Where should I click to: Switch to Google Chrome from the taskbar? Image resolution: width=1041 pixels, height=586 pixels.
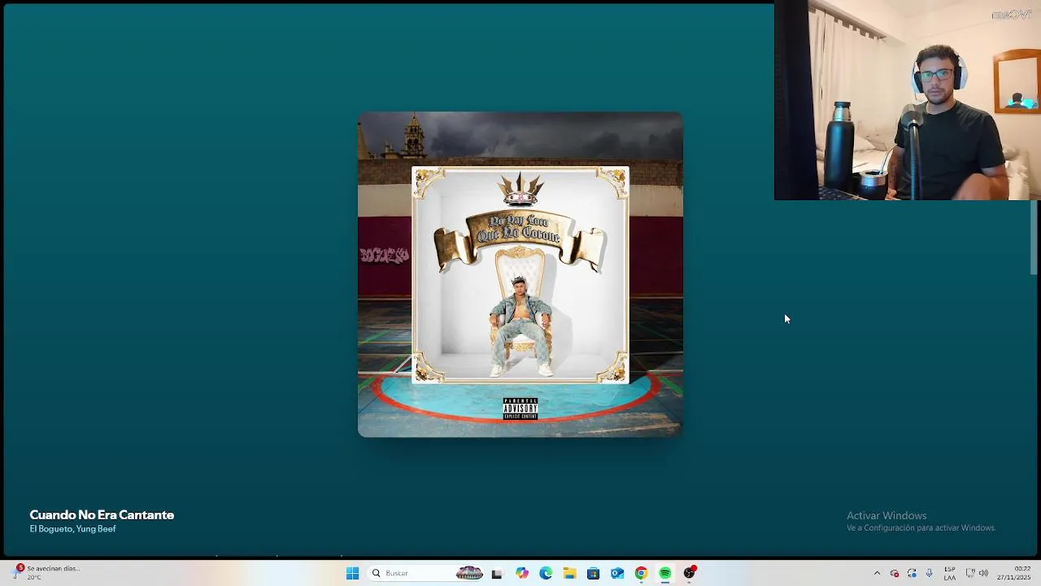(641, 573)
